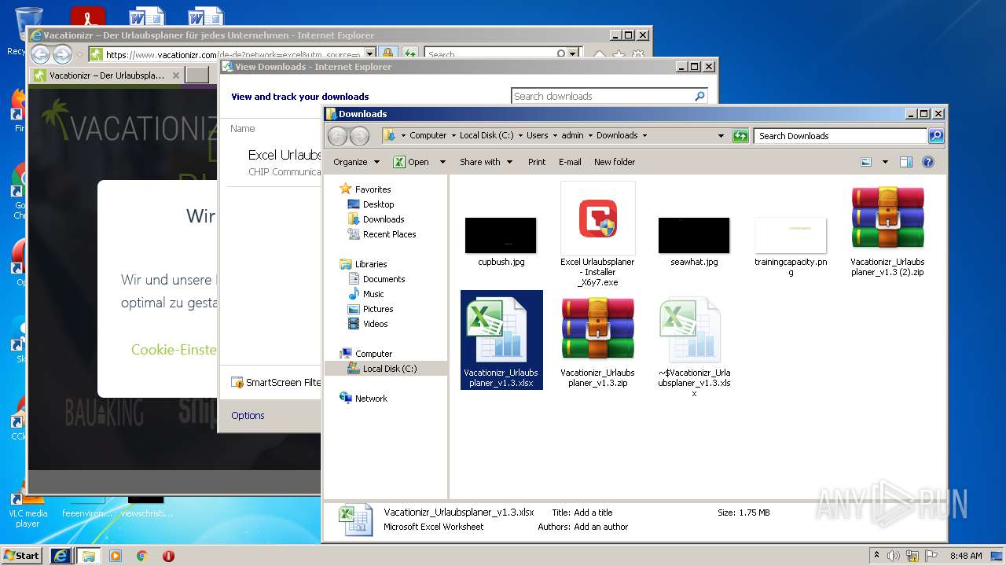Close the Vacationizr browser tab
1006x566 pixels.
coord(176,75)
